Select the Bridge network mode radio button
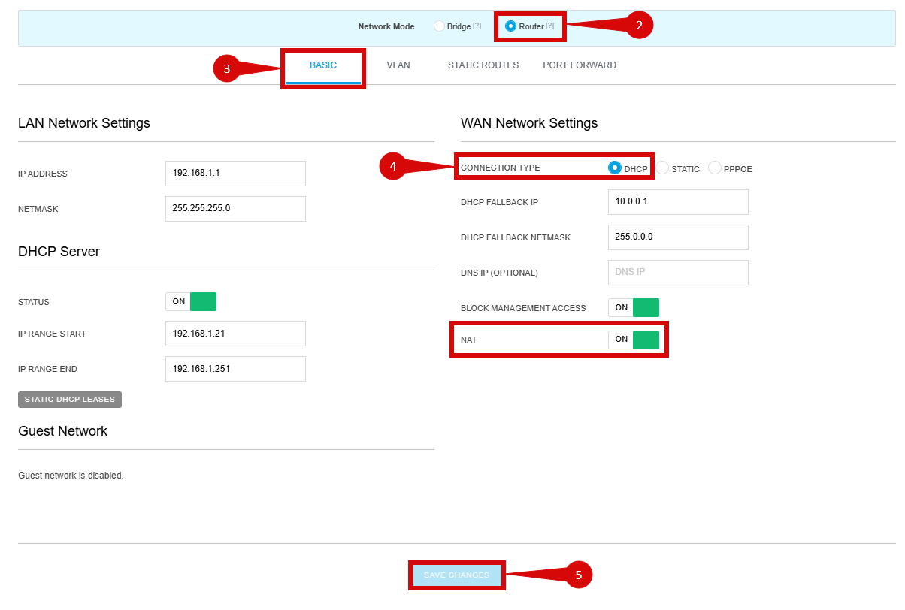 440,26
